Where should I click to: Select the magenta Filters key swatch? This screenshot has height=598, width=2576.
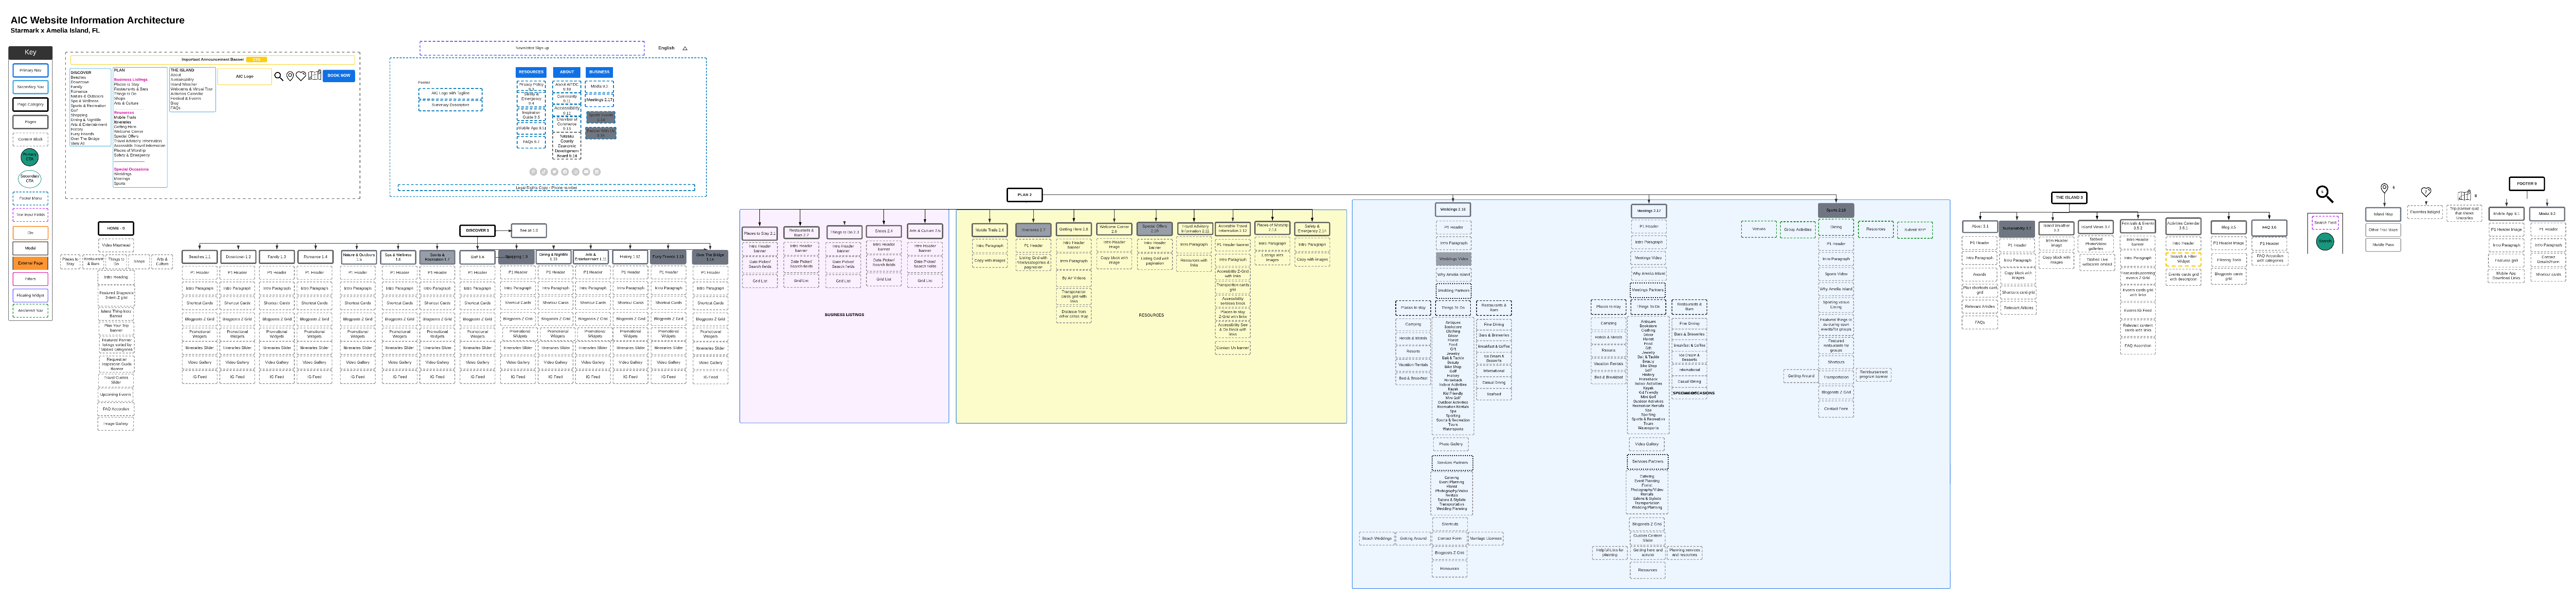click(x=30, y=279)
